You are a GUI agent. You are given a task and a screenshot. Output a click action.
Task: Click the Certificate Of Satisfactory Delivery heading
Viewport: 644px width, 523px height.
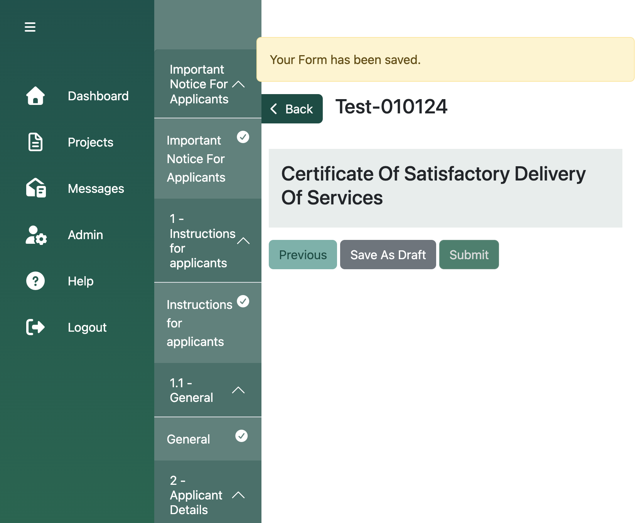tap(433, 186)
